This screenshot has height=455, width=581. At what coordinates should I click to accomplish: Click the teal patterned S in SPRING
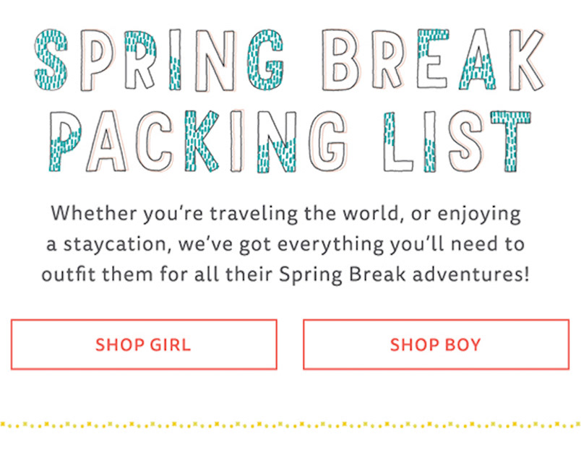pos(51,60)
